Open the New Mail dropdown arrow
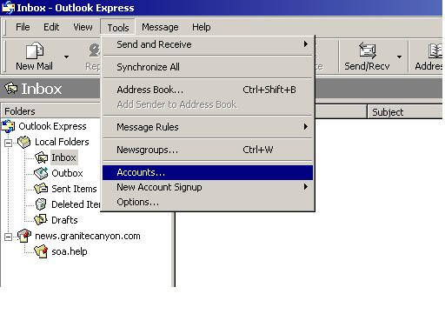The image size is (445, 334). 66,57
